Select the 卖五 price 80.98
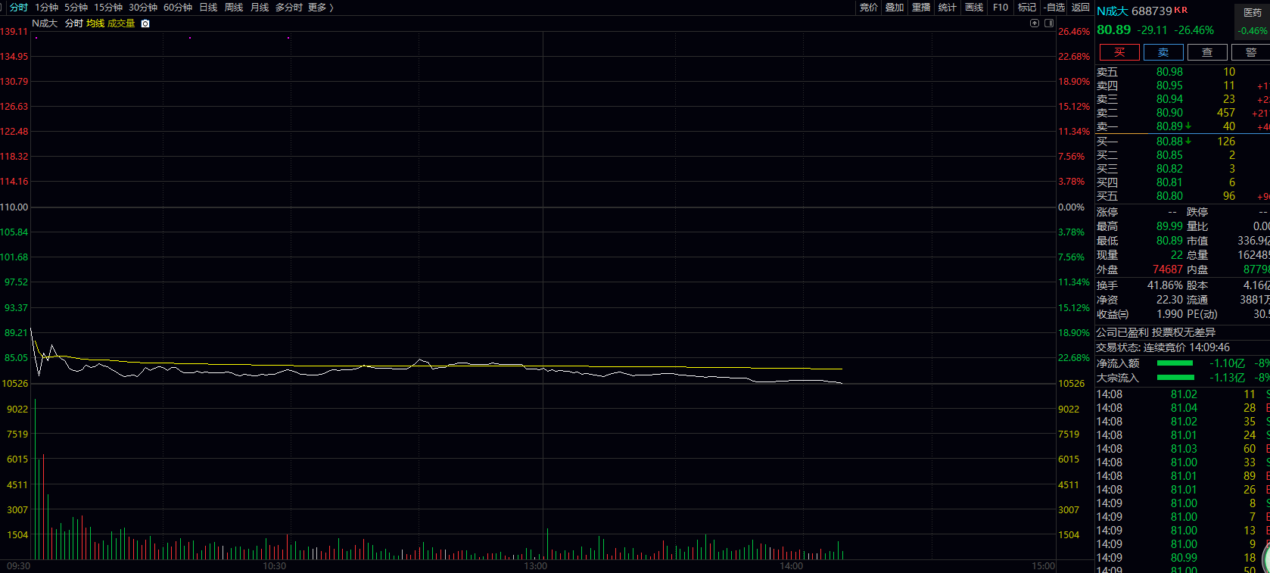Image resolution: width=1270 pixels, height=573 pixels. click(1169, 72)
